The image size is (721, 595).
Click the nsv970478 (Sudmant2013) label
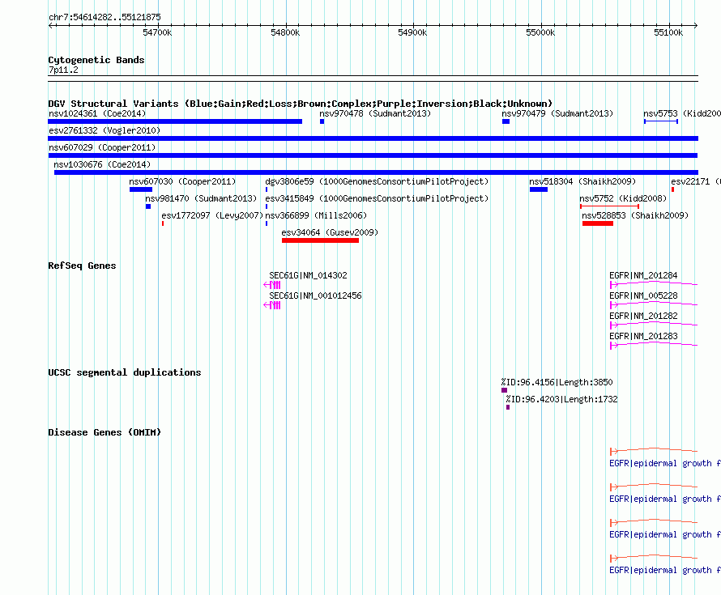pos(375,113)
